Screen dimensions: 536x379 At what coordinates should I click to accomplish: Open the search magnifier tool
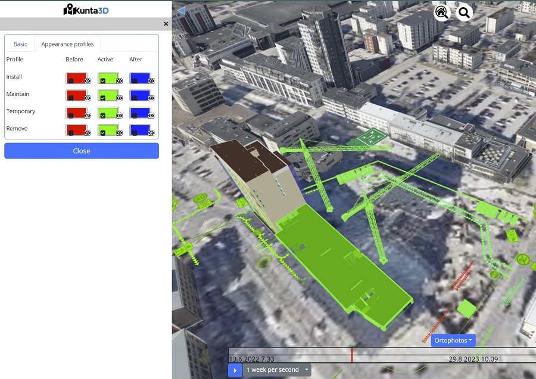tap(464, 13)
